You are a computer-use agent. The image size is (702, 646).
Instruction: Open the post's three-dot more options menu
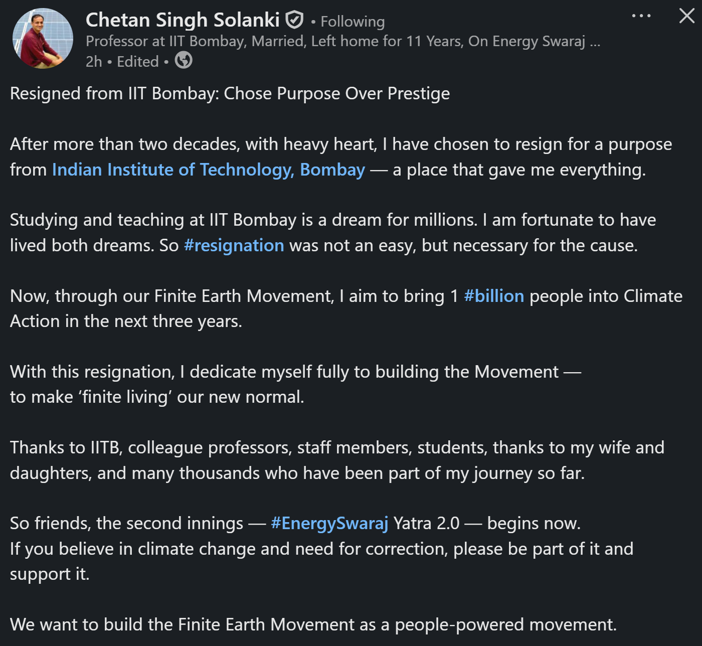click(641, 16)
